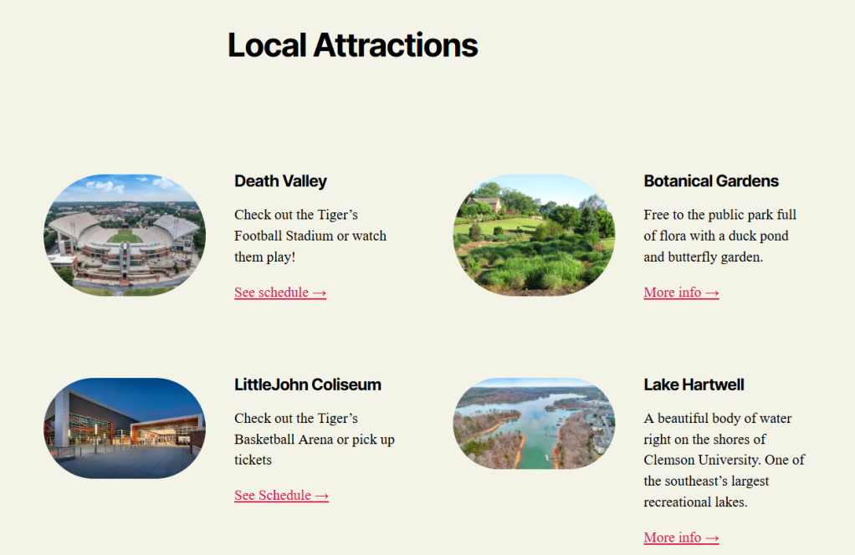Click the Death Valley stadium image
Image resolution: width=855 pixels, height=555 pixels.
[124, 235]
